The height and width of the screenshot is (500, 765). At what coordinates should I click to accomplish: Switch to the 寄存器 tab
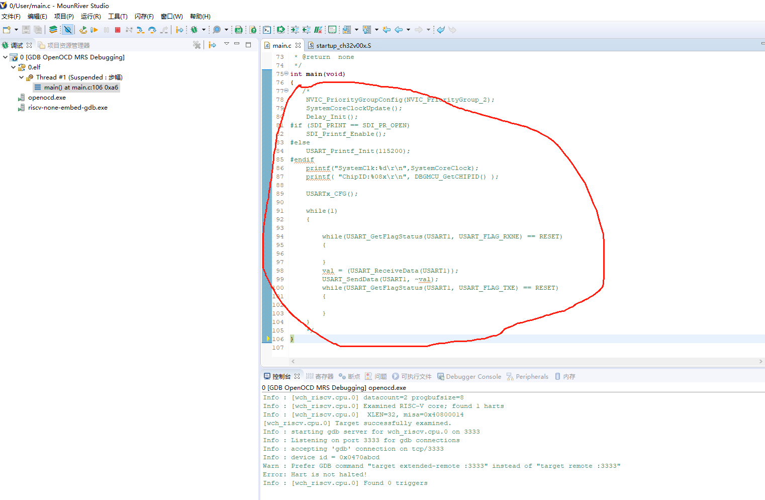pos(320,376)
